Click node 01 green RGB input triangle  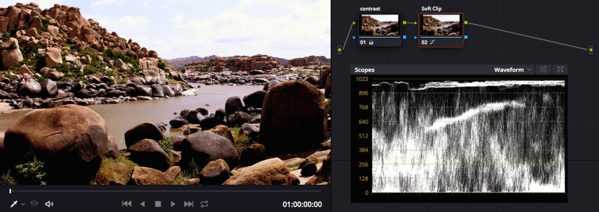[354, 23]
